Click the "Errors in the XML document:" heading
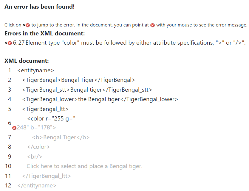Viewport: 249px width, 191px height. click(x=45, y=33)
